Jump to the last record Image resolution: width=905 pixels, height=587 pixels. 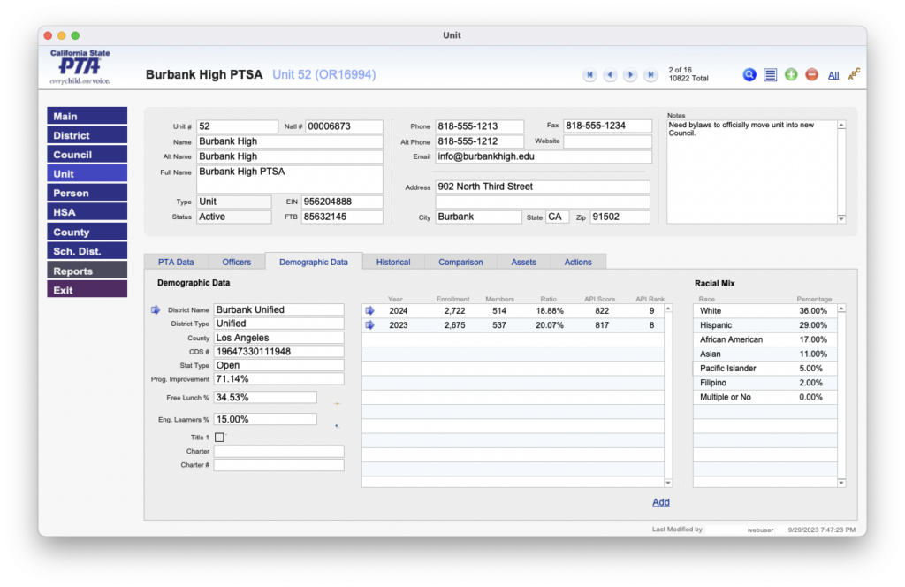coord(650,75)
